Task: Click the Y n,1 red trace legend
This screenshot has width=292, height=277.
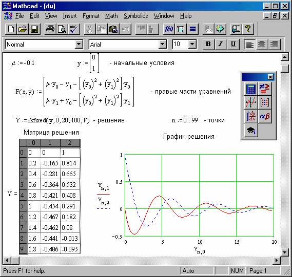Action: coord(104,189)
